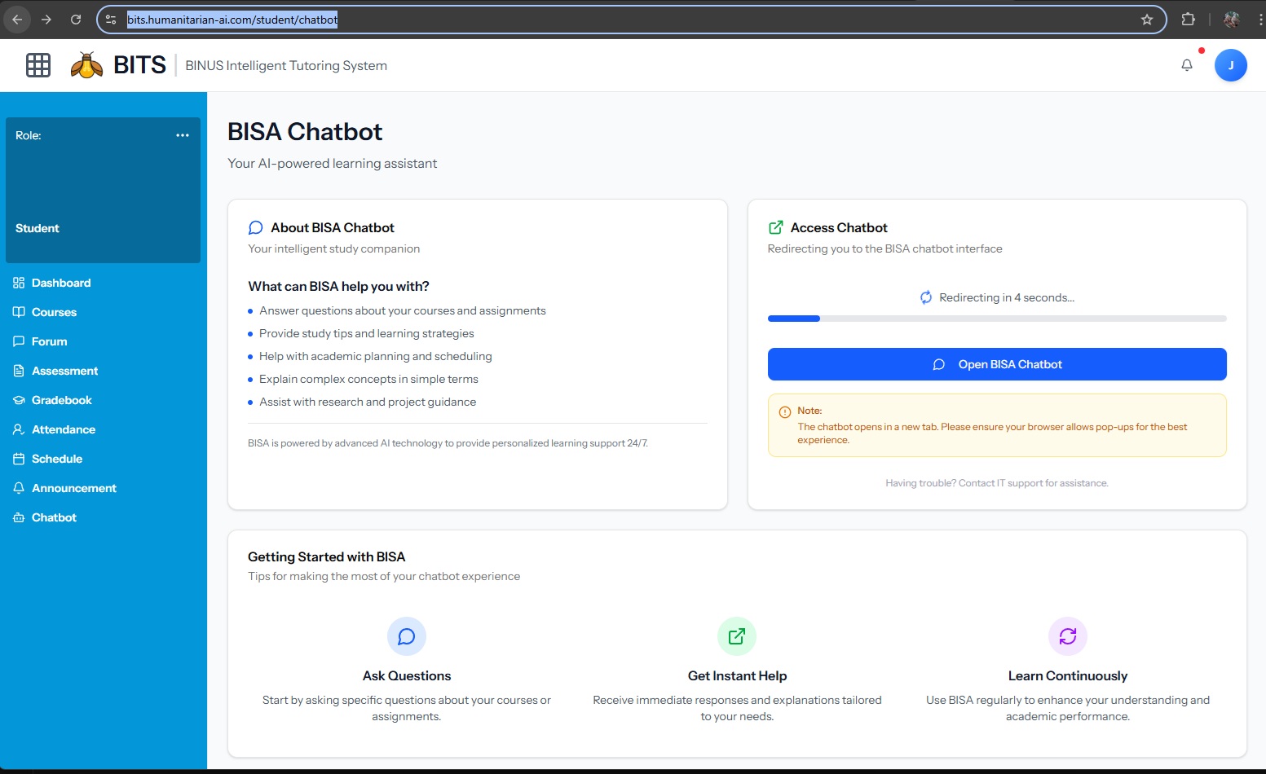Open the user profile avatar J

pos(1230,65)
